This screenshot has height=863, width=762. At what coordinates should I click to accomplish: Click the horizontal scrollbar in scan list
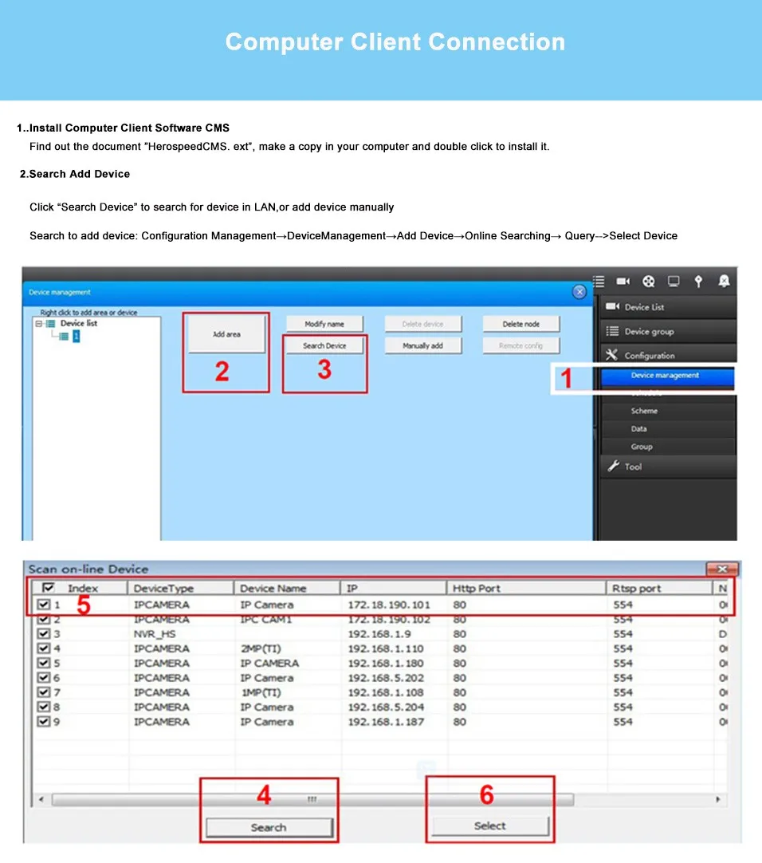click(312, 799)
